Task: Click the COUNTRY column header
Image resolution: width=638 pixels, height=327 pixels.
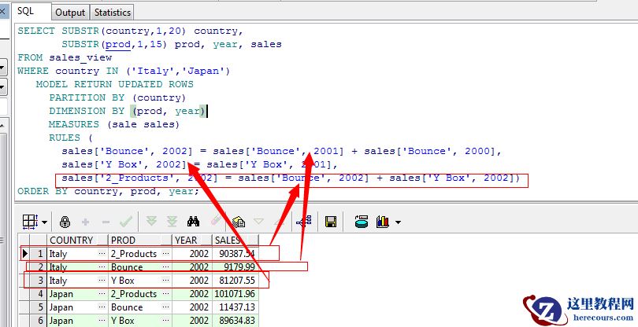Action: [71, 240]
